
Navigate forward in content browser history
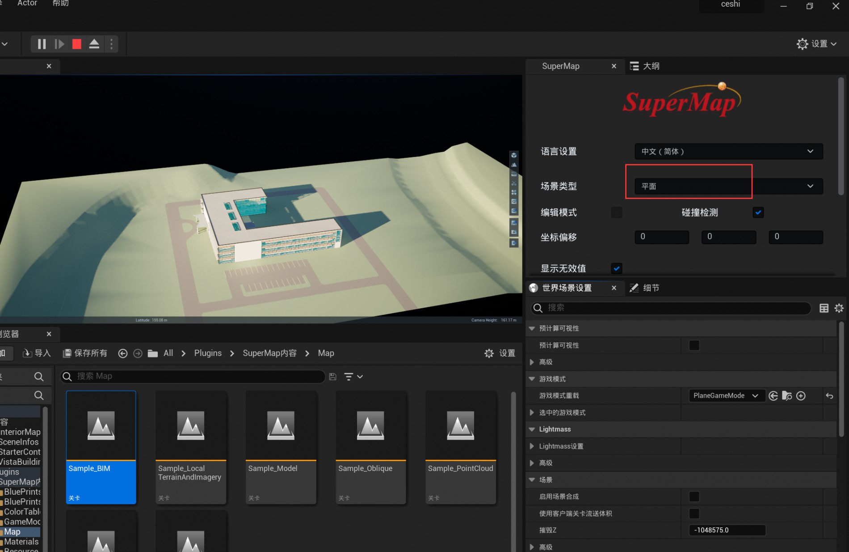point(138,353)
